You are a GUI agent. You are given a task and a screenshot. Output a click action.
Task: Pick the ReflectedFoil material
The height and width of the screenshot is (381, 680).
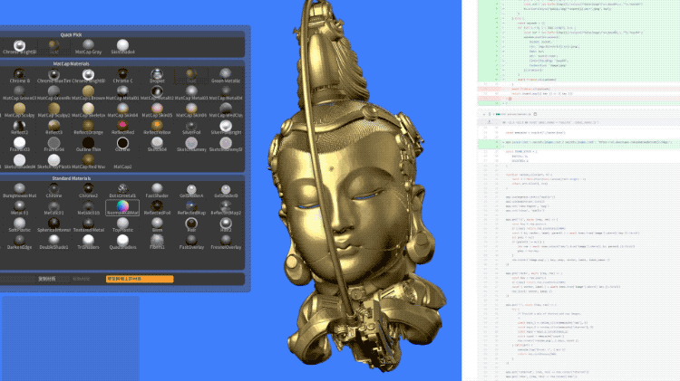tap(157, 208)
